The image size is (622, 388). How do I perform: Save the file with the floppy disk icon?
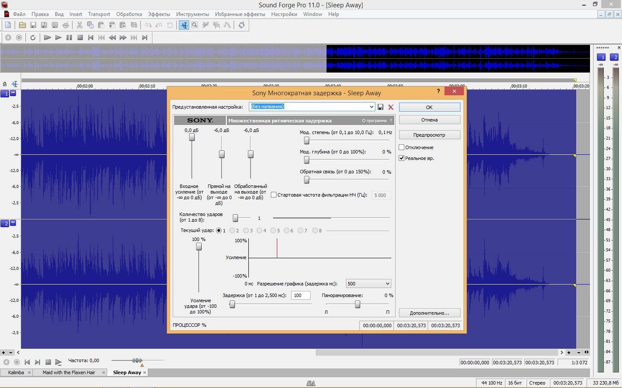click(33, 25)
